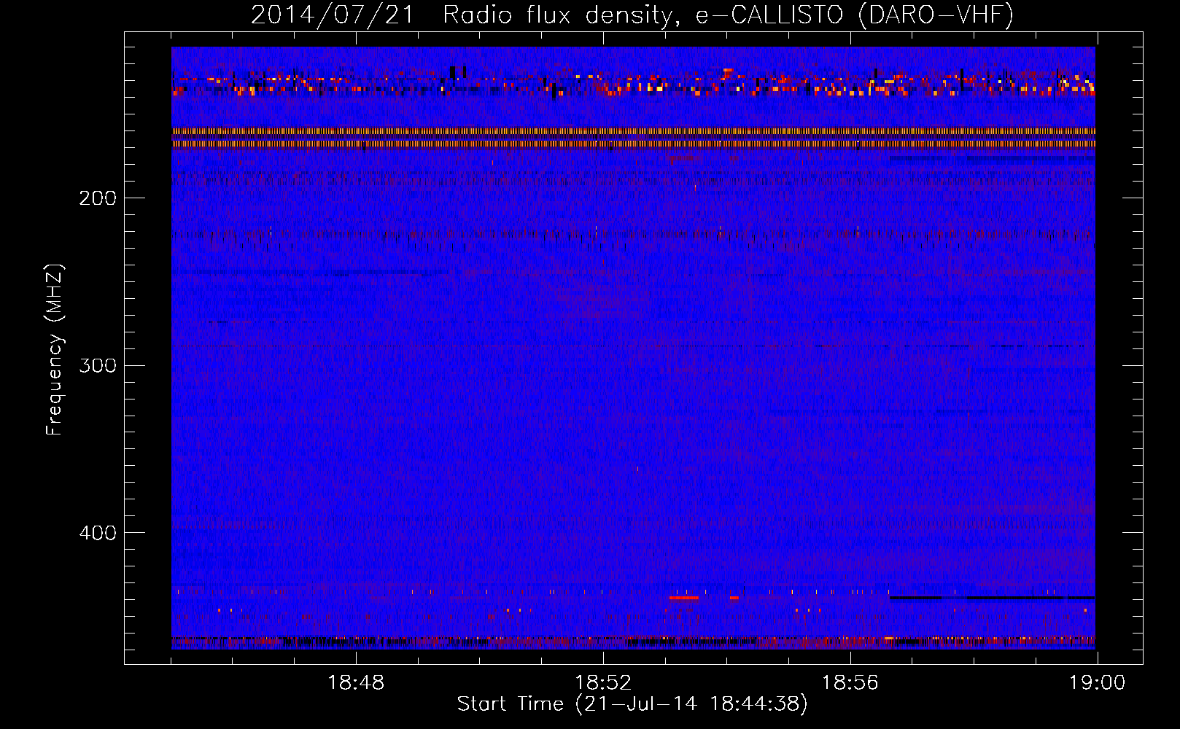This screenshot has height=729, width=1180.
Task: Click the 300 frequency tick label
Action: point(98,365)
